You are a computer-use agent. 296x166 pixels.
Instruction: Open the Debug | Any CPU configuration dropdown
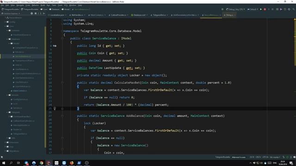235,9
